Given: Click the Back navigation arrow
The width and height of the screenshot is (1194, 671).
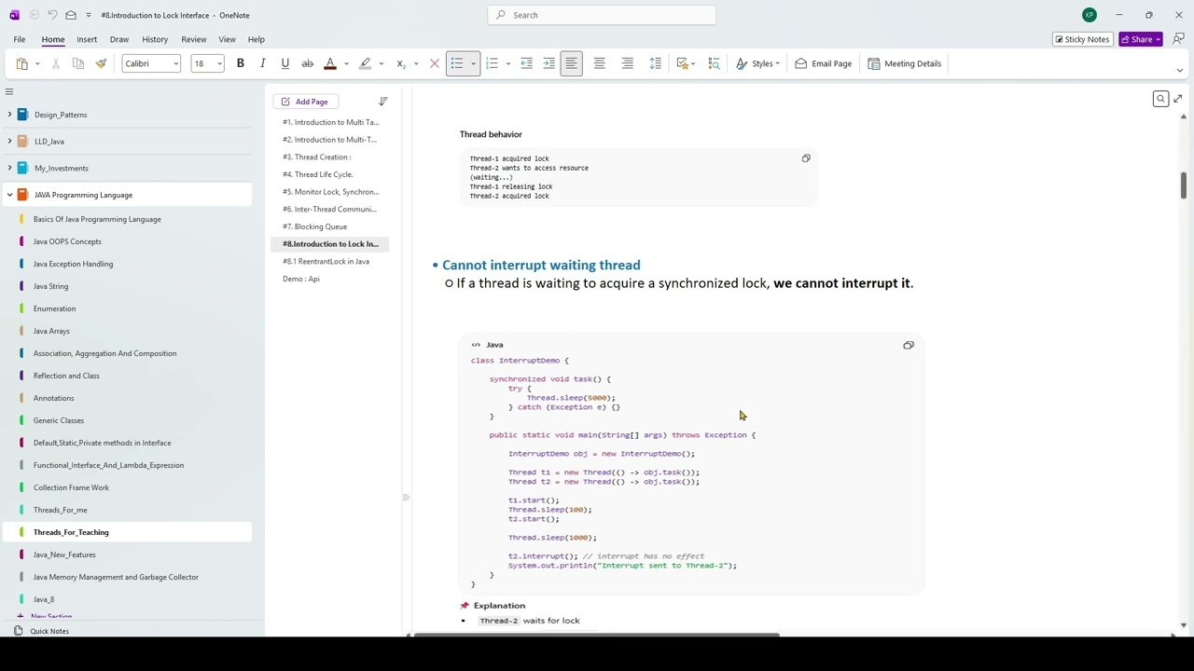Looking at the screenshot, I should click(35, 15).
